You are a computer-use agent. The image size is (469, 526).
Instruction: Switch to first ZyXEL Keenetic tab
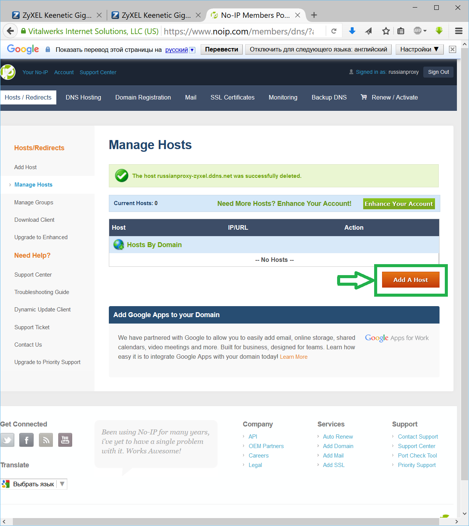[57, 15]
